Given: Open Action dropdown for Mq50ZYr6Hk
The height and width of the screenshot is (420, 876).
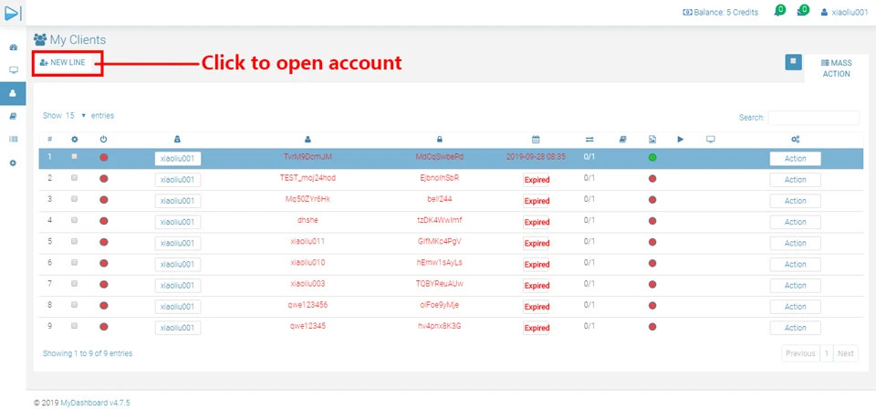Looking at the screenshot, I should tap(795, 201).
